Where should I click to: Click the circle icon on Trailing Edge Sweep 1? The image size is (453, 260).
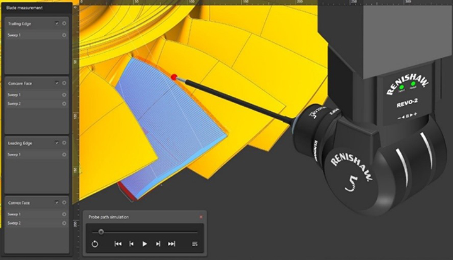pos(64,35)
